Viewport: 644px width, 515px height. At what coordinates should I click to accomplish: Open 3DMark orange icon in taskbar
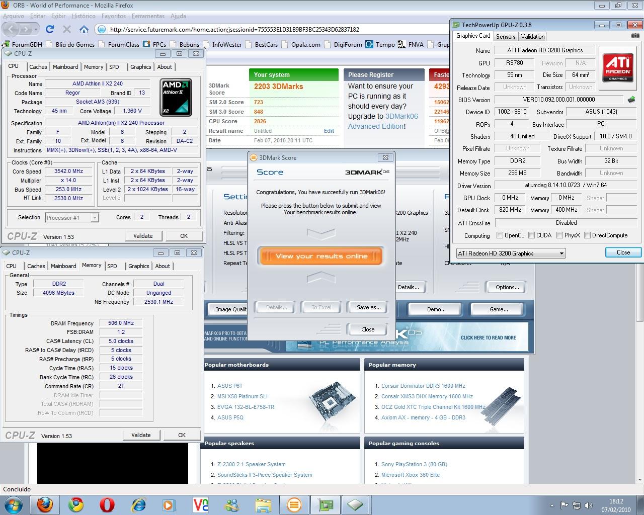[294, 504]
